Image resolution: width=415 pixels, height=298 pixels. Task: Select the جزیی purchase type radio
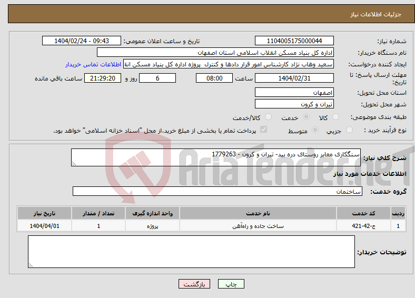click(x=349, y=130)
